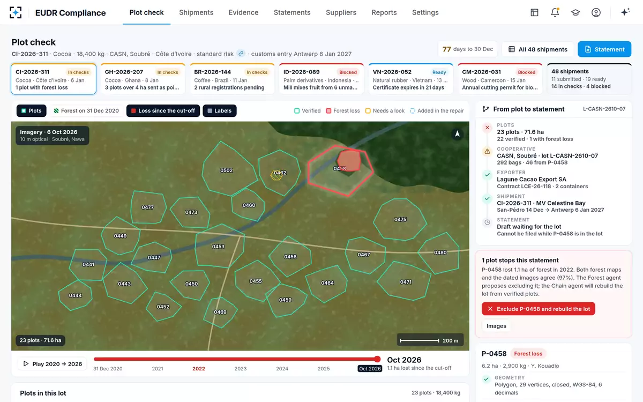Click the link icon next to standard risk
Image resolution: width=643 pixels, height=402 pixels.
click(241, 54)
